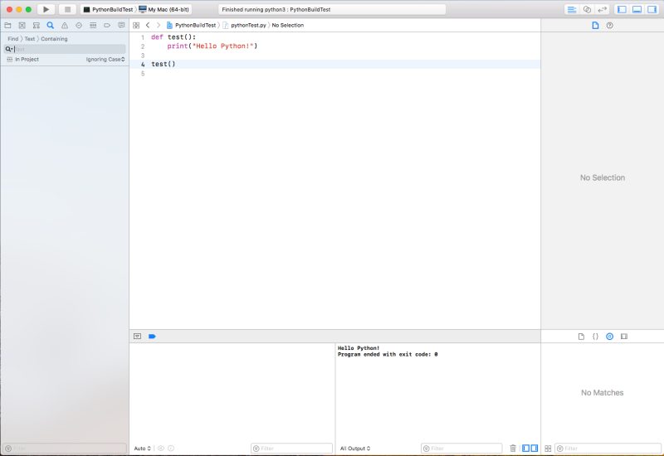Screen dimensions: 664x456
Task: Click the variable info icon
Action: click(x=171, y=449)
